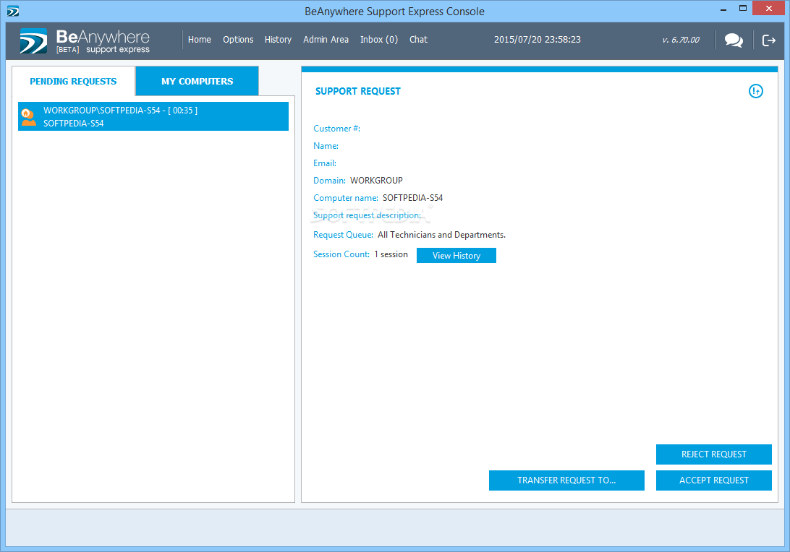Click the version text v. 6.70.00
790x552 pixels.
click(x=681, y=40)
